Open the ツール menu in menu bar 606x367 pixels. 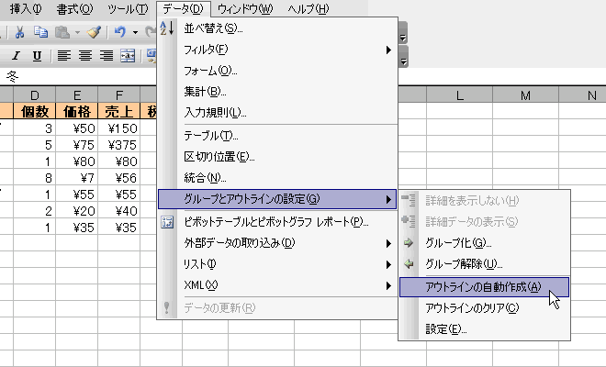tap(128, 8)
